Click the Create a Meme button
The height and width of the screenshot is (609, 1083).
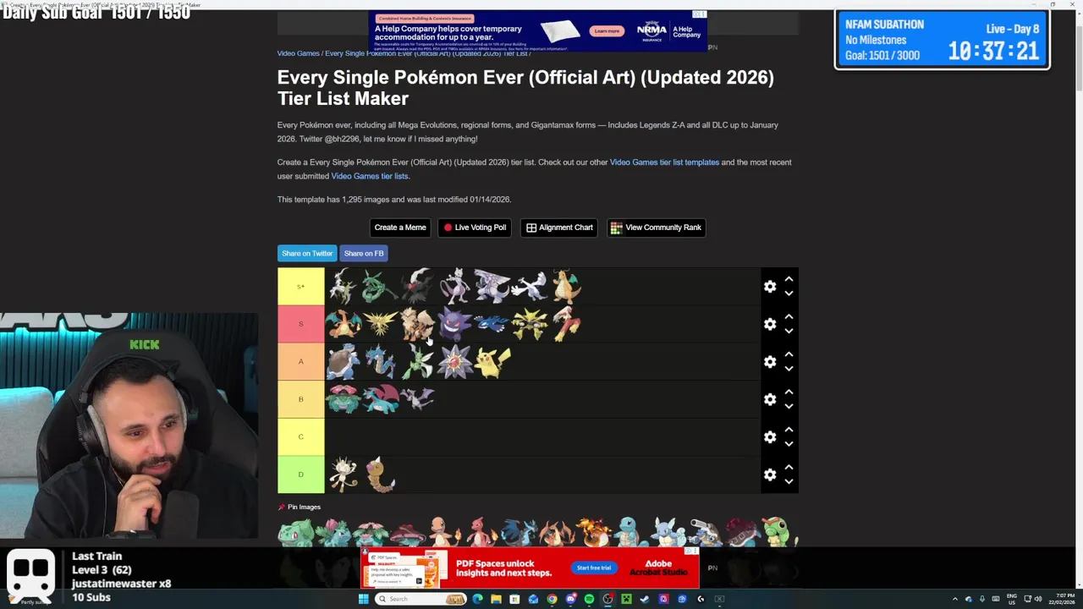pos(400,228)
